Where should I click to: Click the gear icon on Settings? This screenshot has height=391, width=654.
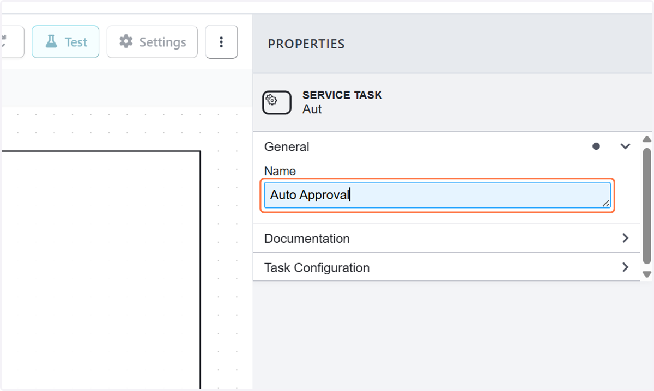pos(126,42)
